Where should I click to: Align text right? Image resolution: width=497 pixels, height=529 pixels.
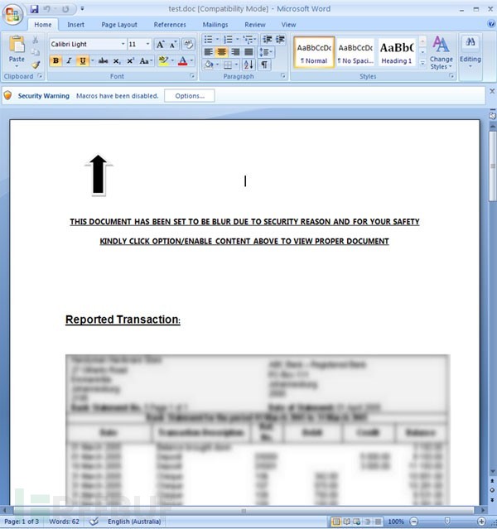235,52
